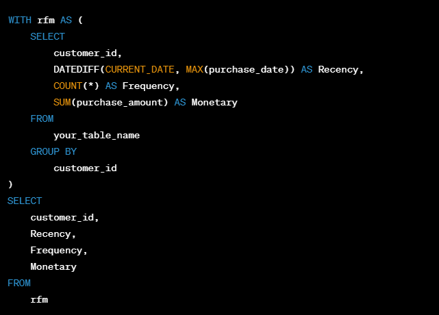This screenshot has height=315, width=439.
Task: Click the final FROM keyword
Action: 19,283
